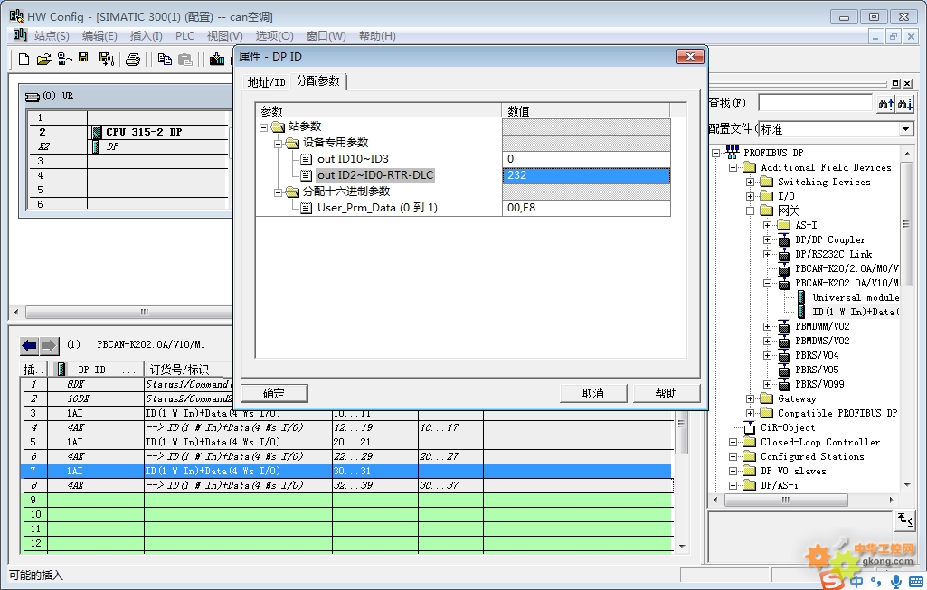This screenshot has width=927, height=590.
Task: Click the Print toolbar icon
Action: pos(133,59)
